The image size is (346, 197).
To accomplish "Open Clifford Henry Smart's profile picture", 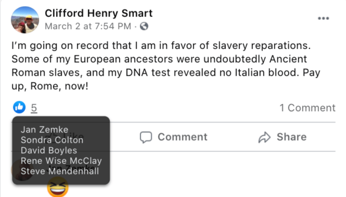I will 25,20.
